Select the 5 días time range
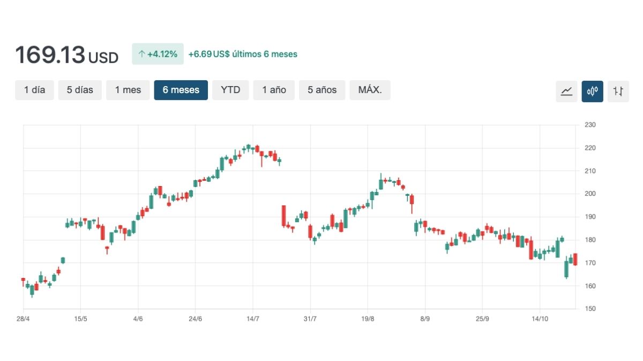 (80, 90)
